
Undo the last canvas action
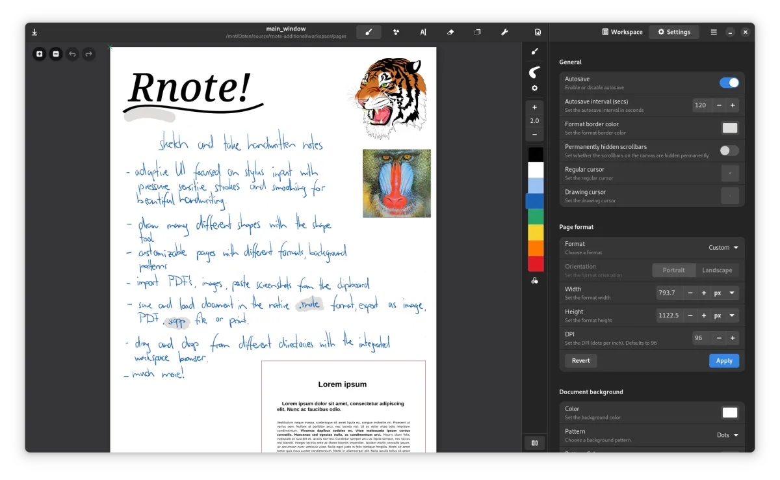coord(72,54)
